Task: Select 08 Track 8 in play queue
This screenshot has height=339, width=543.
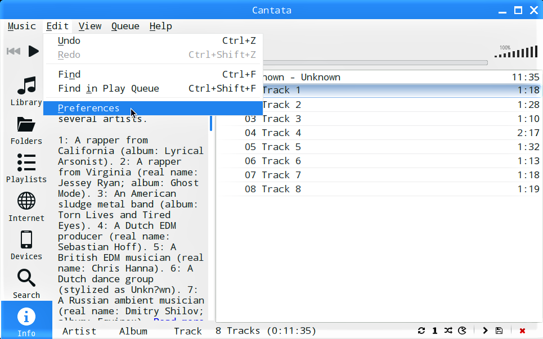Action: 379,189
